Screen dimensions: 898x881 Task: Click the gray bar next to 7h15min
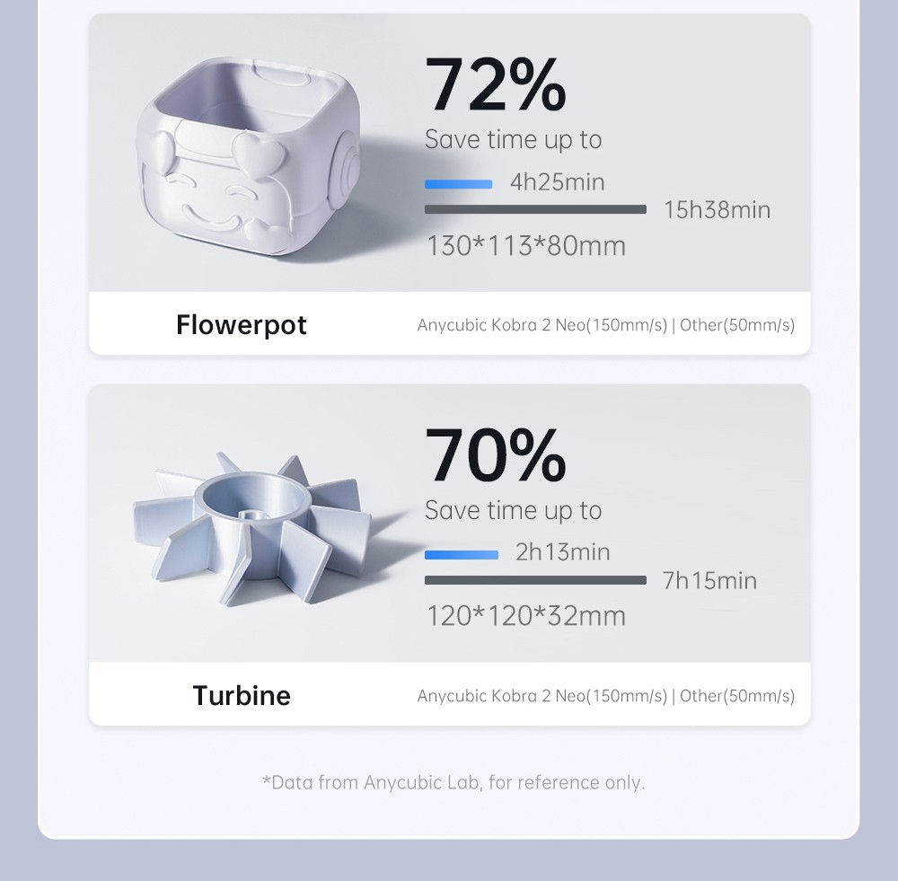pyautogui.click(x=535, y=581)
